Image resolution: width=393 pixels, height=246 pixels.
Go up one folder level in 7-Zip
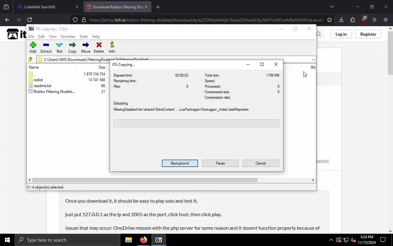pyautogui.click(x=30, y=60)
